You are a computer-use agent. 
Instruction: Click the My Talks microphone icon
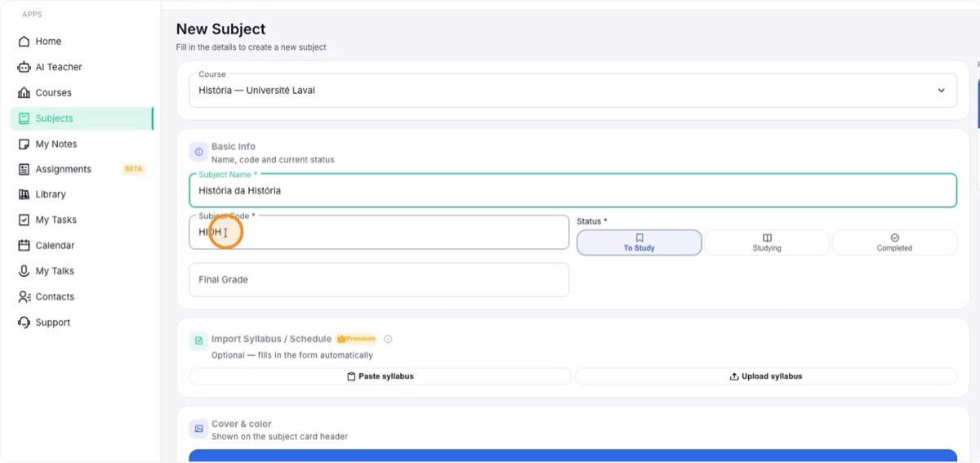coord(24,271)
